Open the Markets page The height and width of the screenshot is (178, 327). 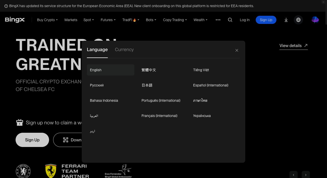71,20
